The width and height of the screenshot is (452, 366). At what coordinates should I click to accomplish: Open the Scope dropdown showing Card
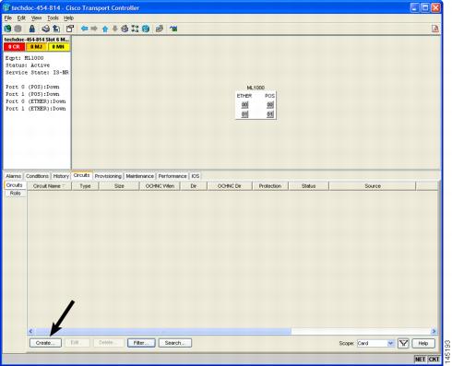pyautogui.click(x=375, y=343)
